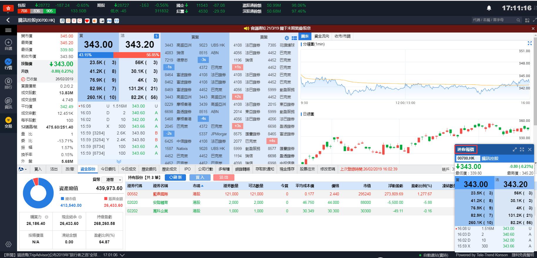Open the IPO tab
537x258 pixels.
point(187,169)
